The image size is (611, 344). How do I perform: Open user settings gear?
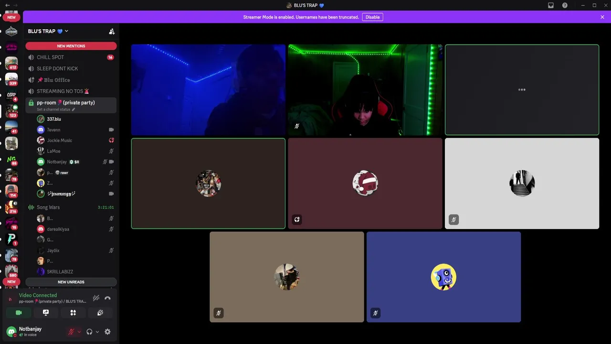coord(107,332)
